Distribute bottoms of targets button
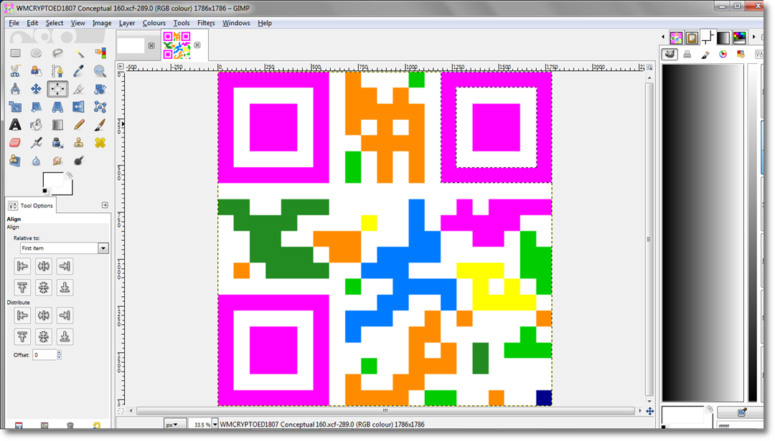775x441 pixels. [x=65, y=336]
